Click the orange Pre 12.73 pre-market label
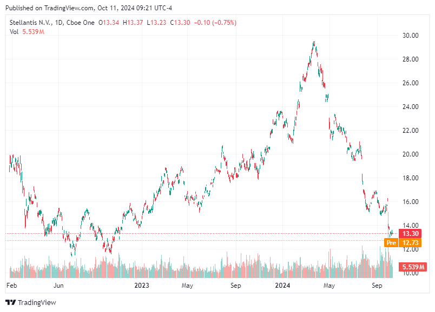The image size is (435, 312). [404, 243]
